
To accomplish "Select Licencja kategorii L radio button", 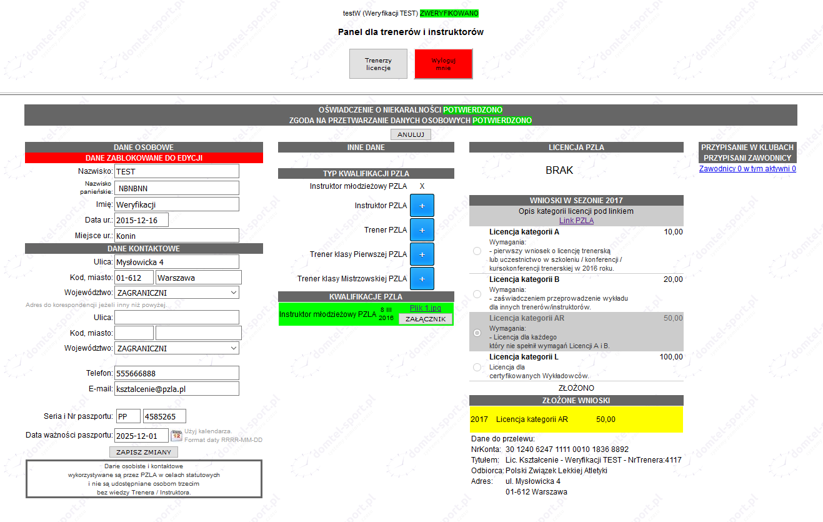I will (x=477, y=367).
